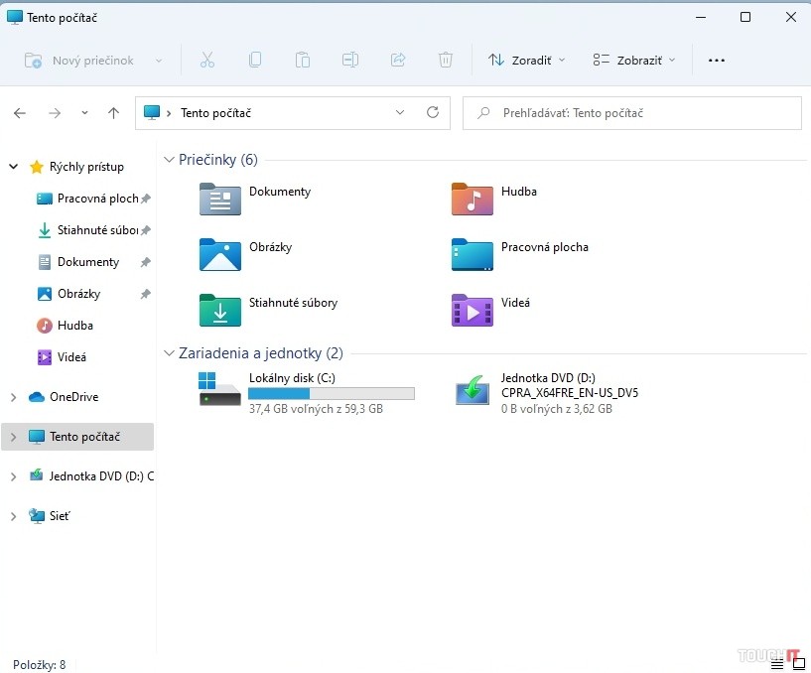This screenshot has width=811, height=673.
Task: Refresh the Tento počítač view
Action: [433, 113]
